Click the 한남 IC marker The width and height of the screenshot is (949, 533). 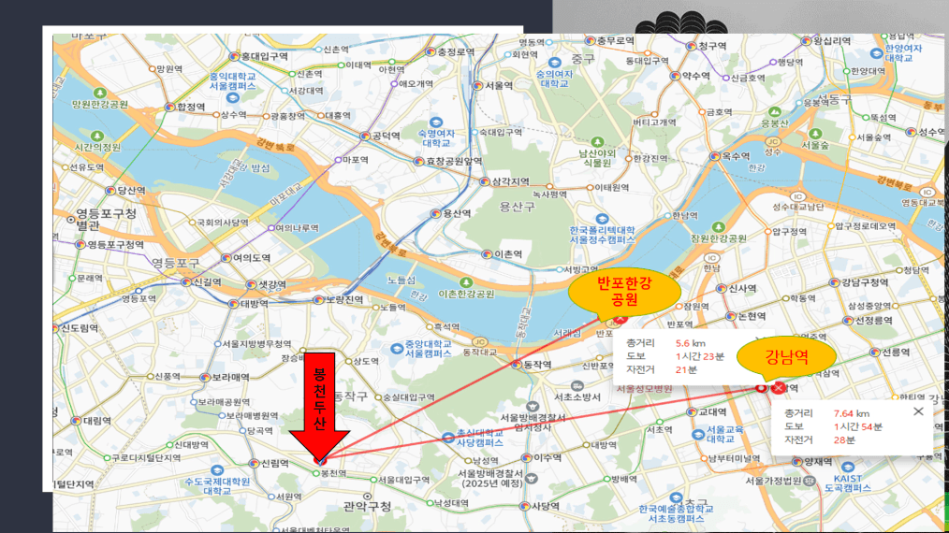click(711, 258)
